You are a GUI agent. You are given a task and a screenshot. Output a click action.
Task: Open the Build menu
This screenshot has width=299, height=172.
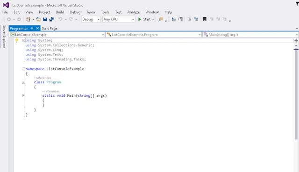(60, 12)
